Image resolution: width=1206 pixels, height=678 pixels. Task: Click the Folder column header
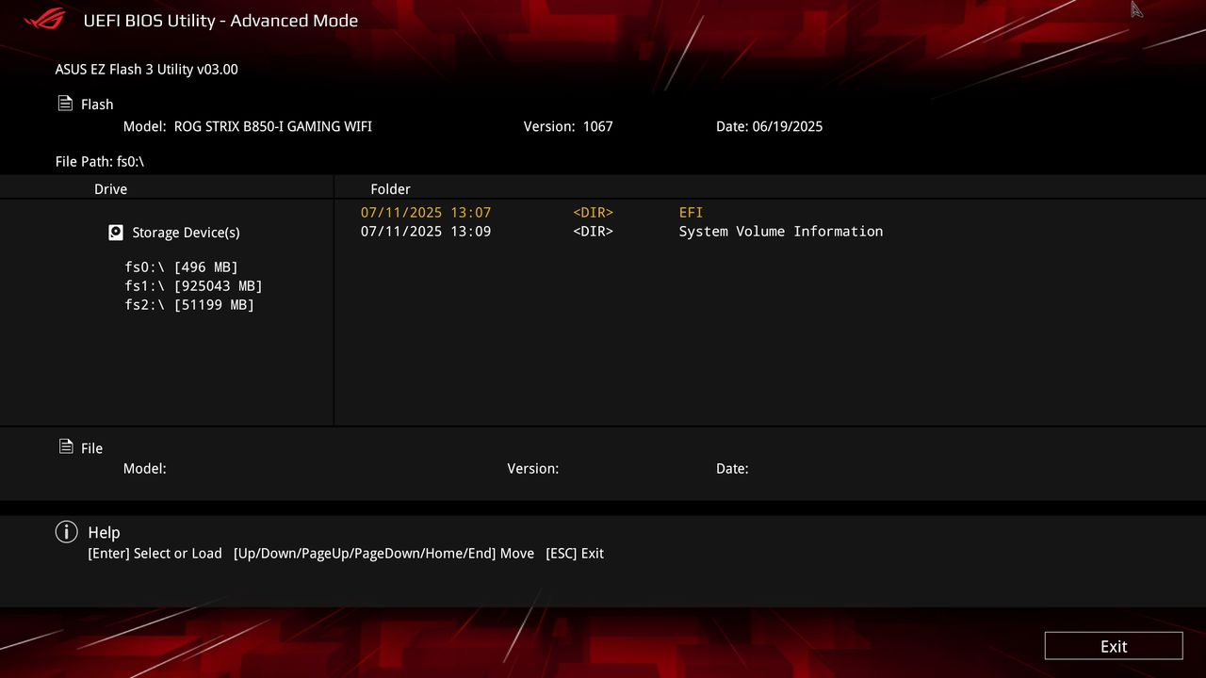click(x=390, y=188)
